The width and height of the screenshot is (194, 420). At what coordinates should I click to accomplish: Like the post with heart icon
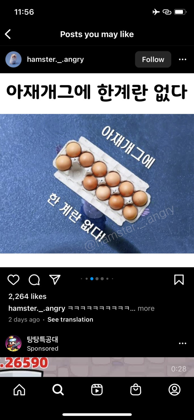click(13, 280)
